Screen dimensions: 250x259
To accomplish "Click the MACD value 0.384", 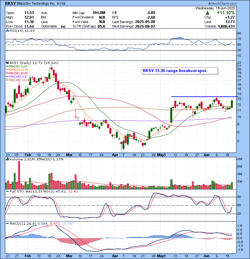I will coord(42,224).
